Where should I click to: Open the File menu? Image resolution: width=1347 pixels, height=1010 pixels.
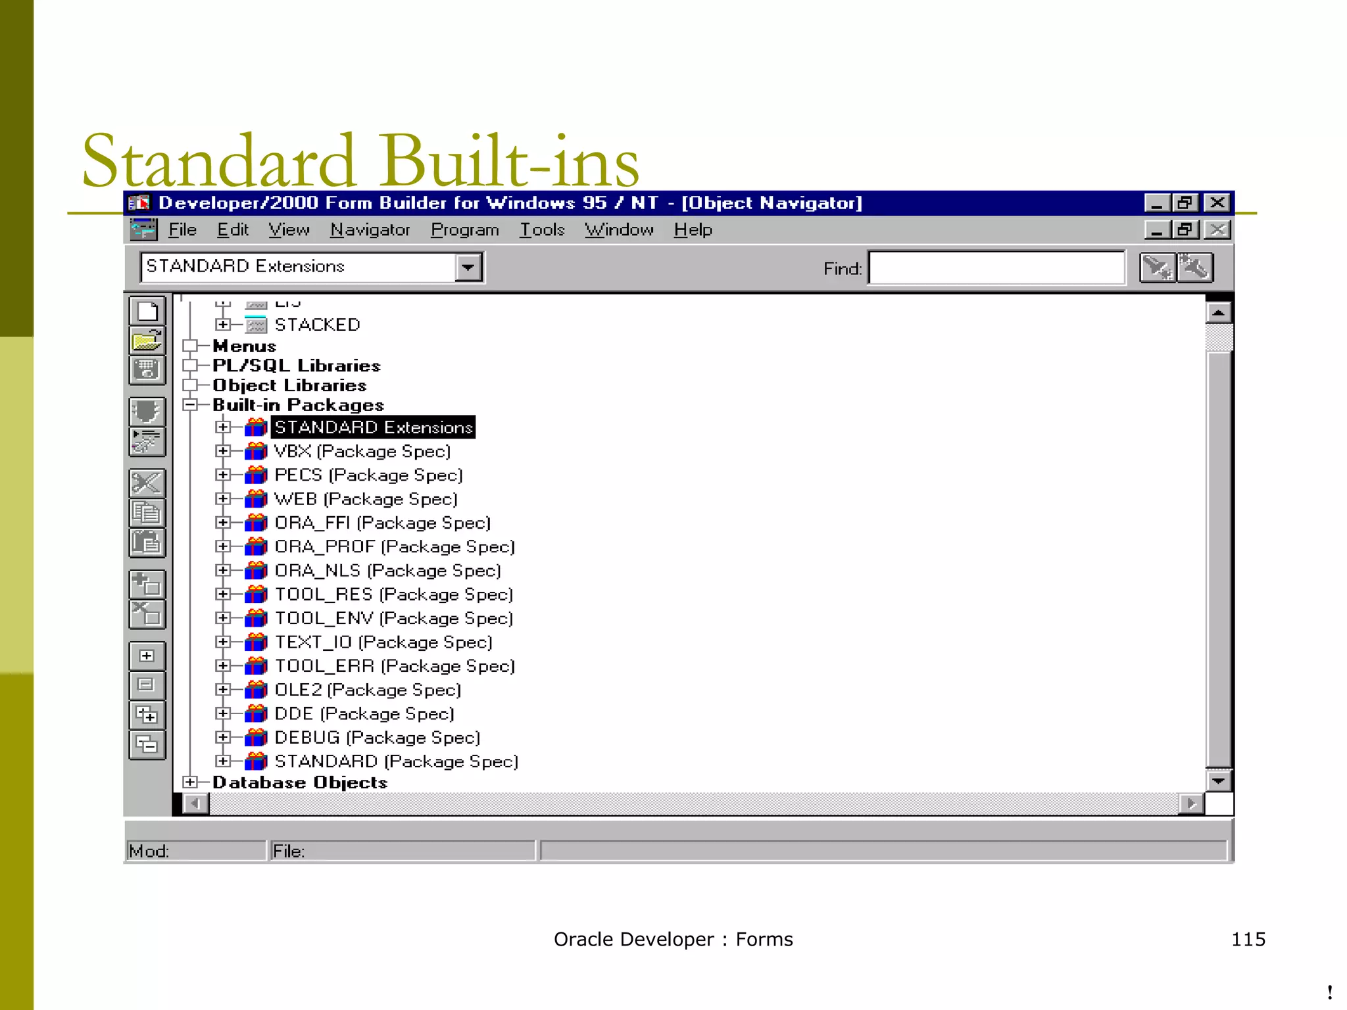point(182,229)
